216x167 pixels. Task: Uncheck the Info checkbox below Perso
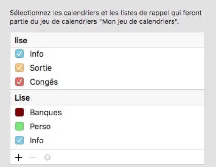(x=19, y=140)
